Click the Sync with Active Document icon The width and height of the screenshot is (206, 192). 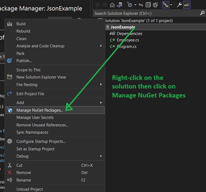point(141,5)
